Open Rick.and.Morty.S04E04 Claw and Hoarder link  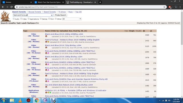tap(76, 79)
